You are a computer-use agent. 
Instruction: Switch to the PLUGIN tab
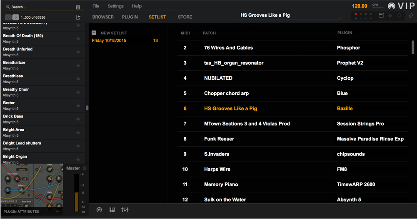[x=130, y=17]
